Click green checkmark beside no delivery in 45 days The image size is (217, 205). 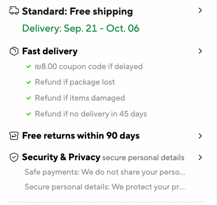[x=29, y=114]
